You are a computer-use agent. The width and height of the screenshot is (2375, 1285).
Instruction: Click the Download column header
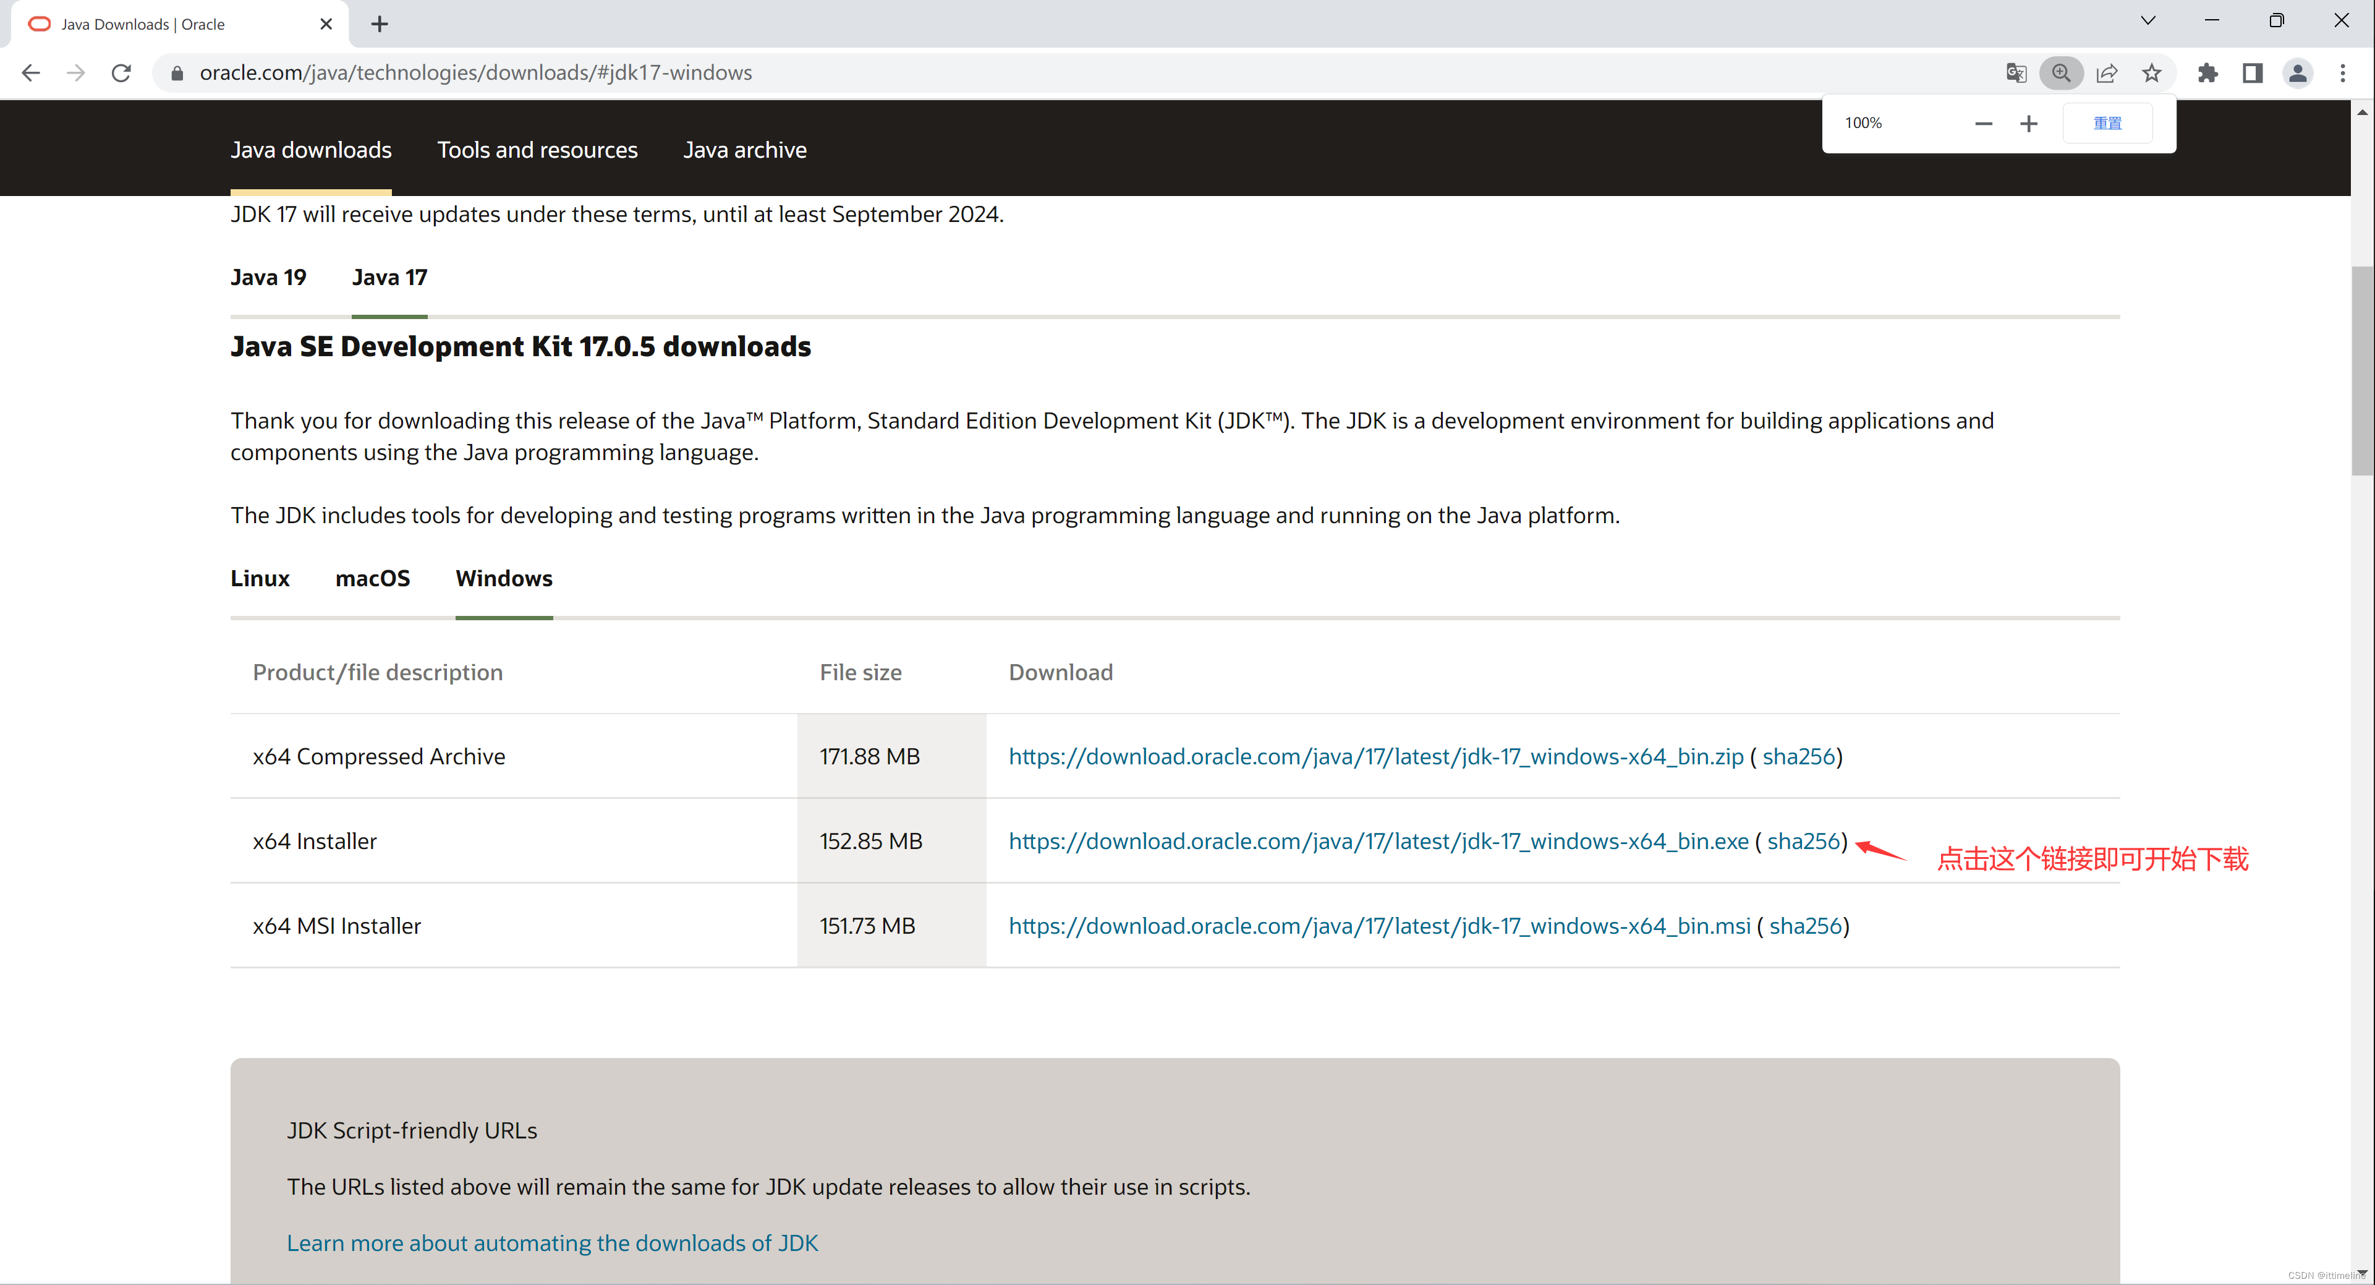click(1060, 672)
